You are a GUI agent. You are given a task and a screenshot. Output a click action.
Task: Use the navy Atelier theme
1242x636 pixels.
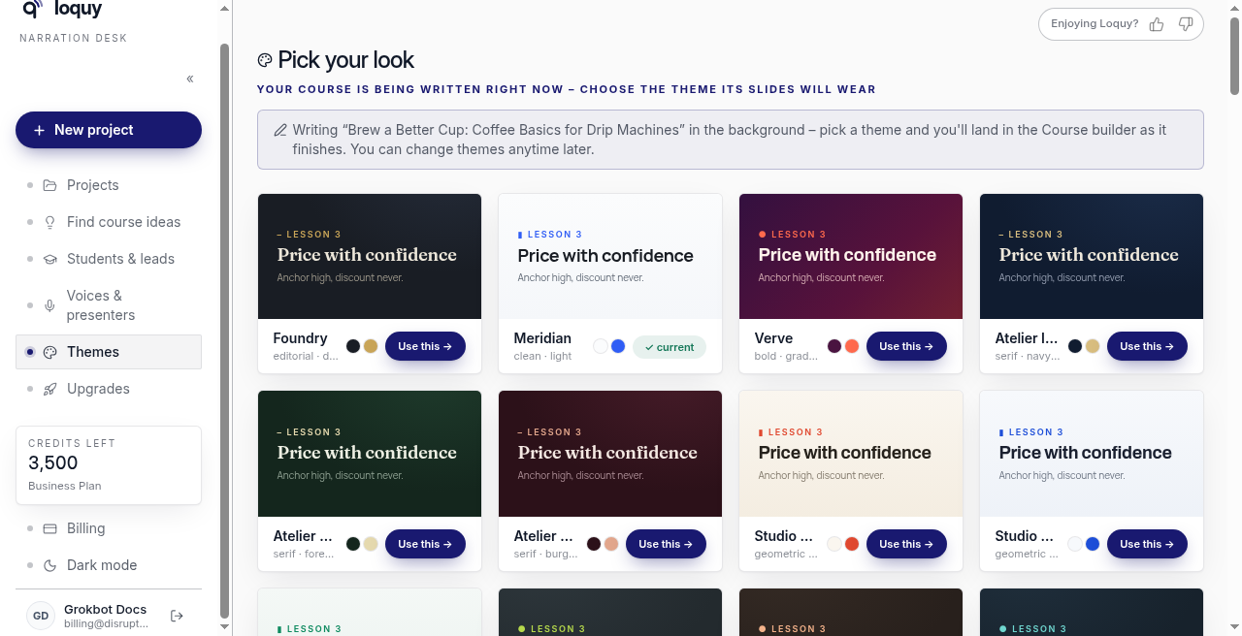pos(1147,346)
